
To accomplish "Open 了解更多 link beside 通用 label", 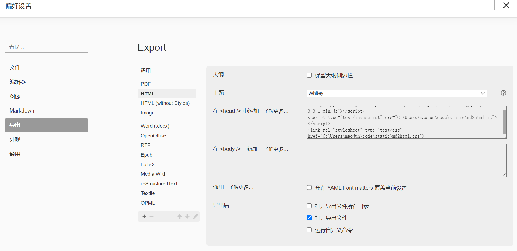I will [x=241, y=187].
